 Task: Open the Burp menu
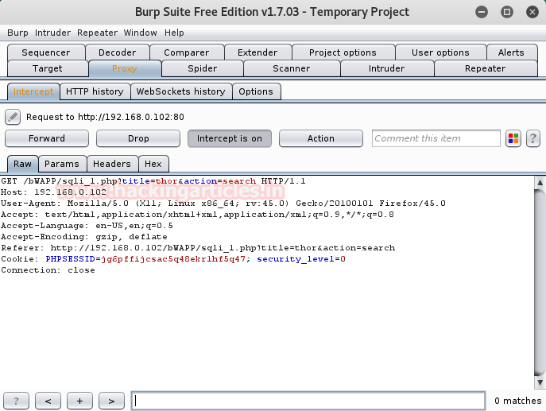click(x=17, y=33)
